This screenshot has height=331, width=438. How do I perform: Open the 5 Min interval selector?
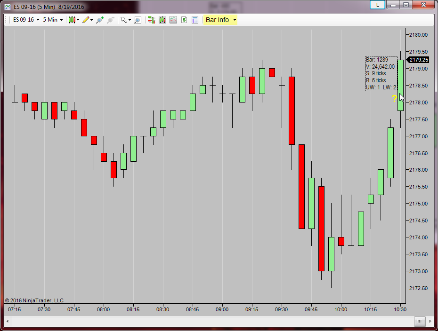(x=53, y=20)
